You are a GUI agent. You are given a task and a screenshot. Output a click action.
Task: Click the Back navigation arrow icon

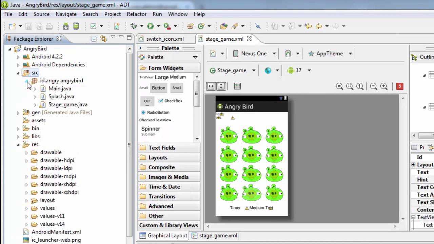tap(318, 26)
